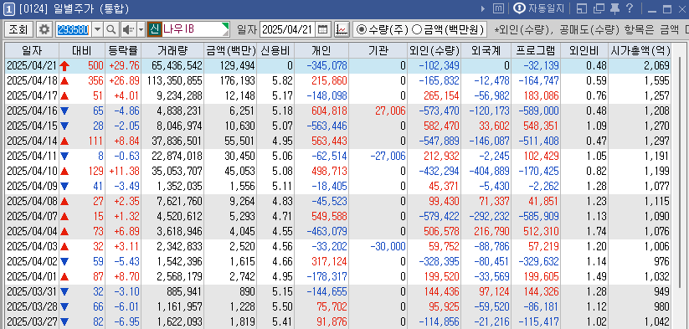Open the chart view icon
Screen dimensions: 689x329
342,30
